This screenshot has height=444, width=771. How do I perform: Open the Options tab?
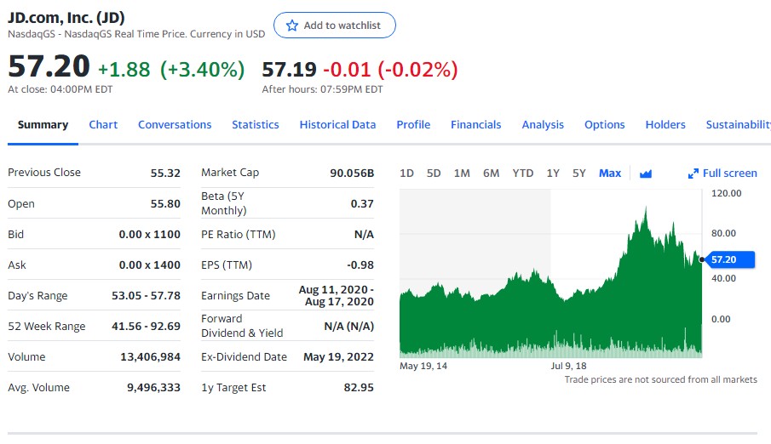604,125
